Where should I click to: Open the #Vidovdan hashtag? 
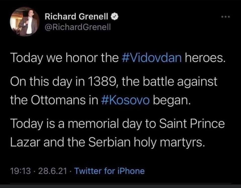153,58
